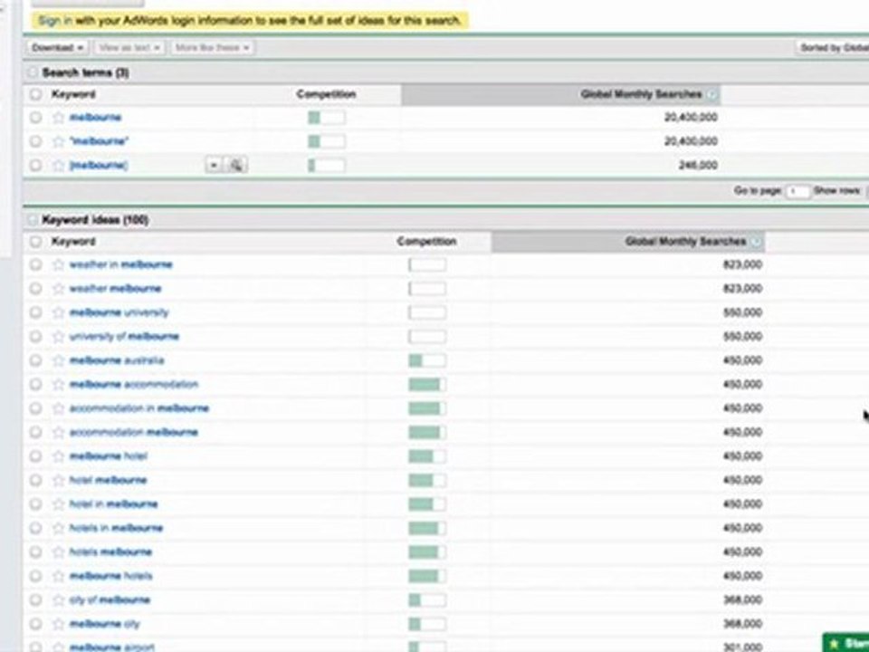Open the 'weather in melbourne' keyword link
The image size is (869, 652).
coord(120,264)
